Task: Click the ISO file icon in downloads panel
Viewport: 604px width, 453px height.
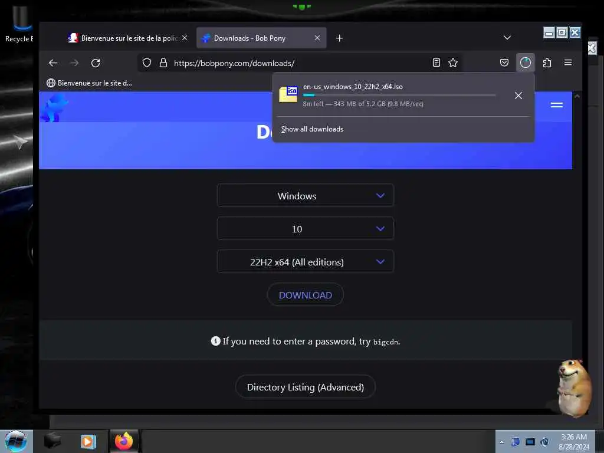Action: (x=288, y=94)
